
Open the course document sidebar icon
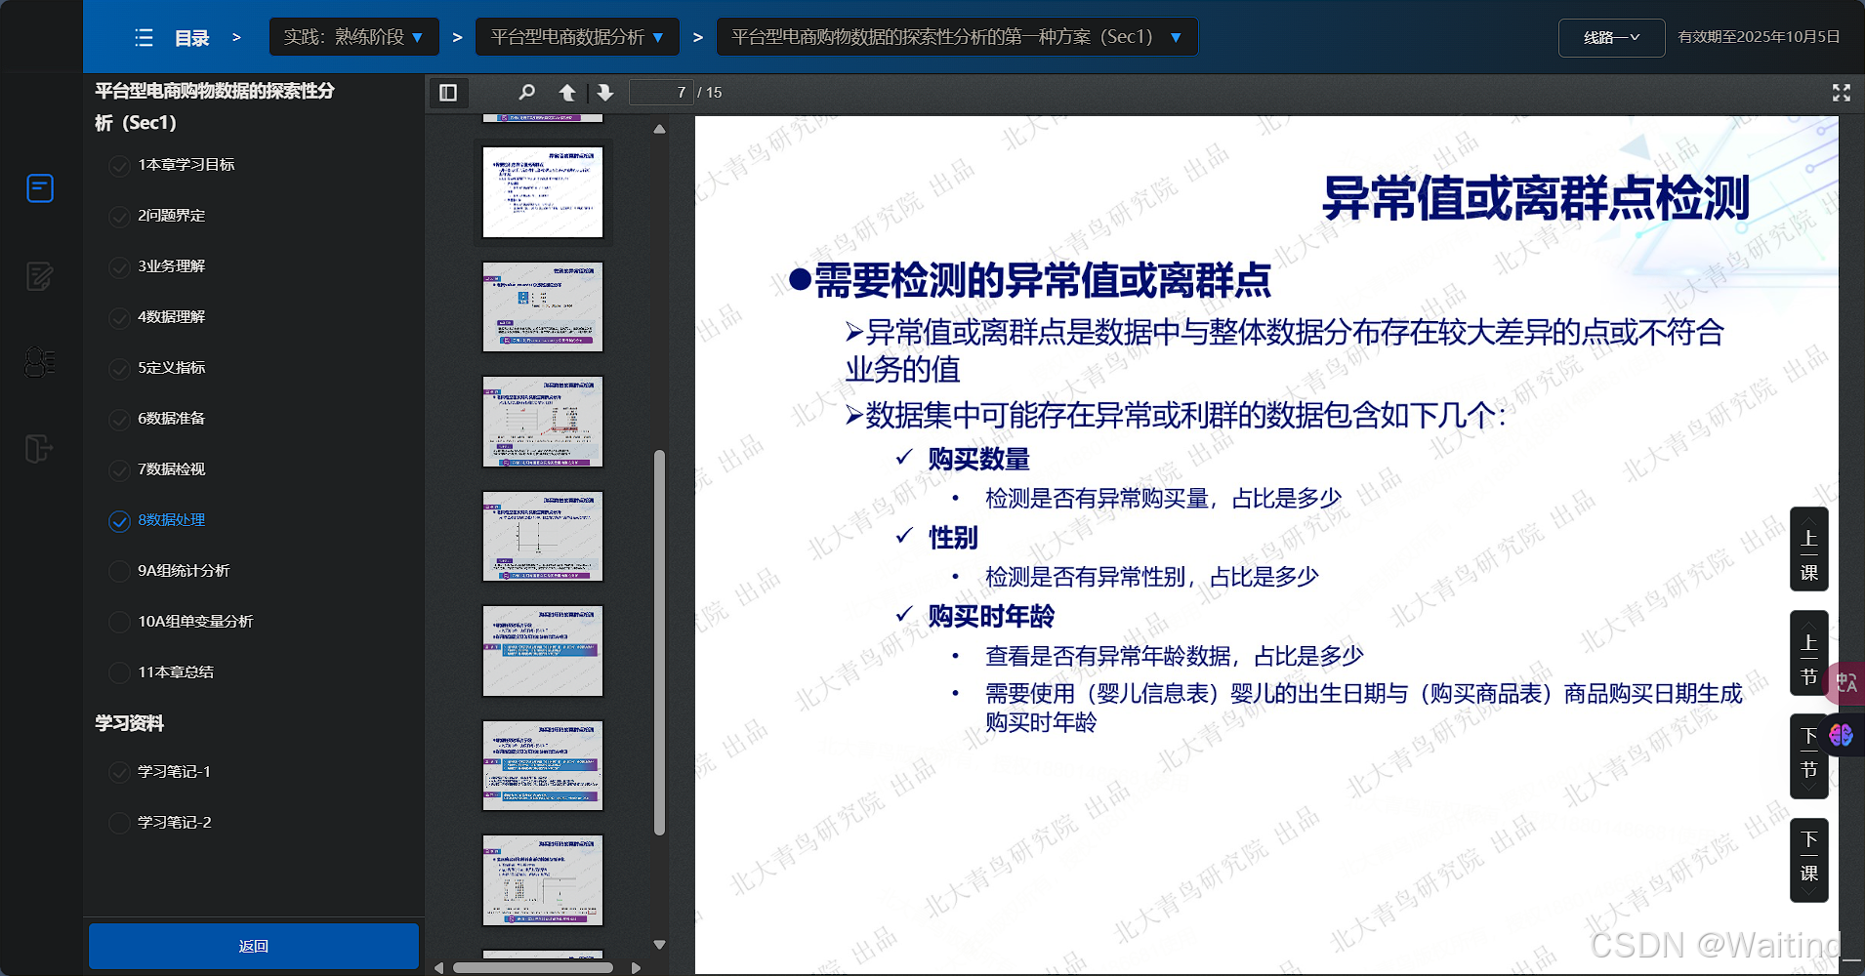pyautogui.click(x=40, y=187)
